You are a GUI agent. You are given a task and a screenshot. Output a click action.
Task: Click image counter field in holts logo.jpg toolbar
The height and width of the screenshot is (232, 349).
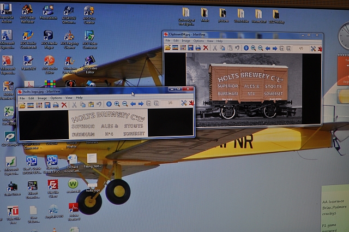(x=170, y=103)
